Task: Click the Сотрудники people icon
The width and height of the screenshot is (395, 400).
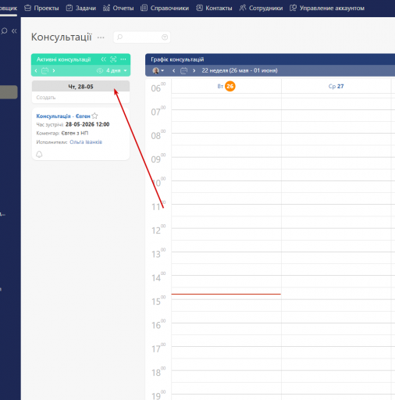Action: pyautogui.click(x=243, y=8)
